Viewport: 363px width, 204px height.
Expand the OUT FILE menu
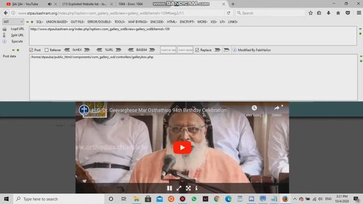tap(78, 22)
